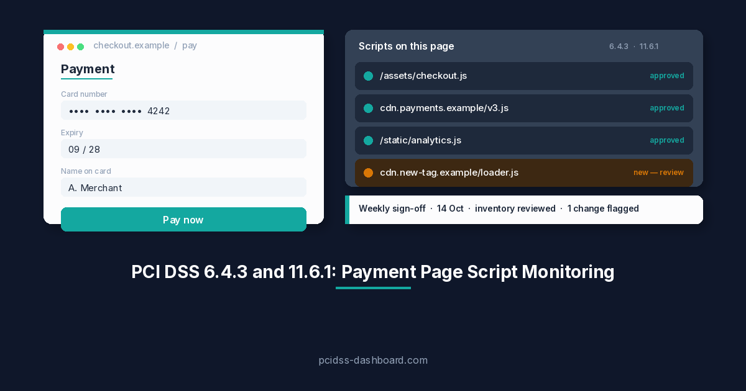
Task: Click the PCI DSS 6.4.3 and 11.6.1 title
Action: [x=373, y=272]
